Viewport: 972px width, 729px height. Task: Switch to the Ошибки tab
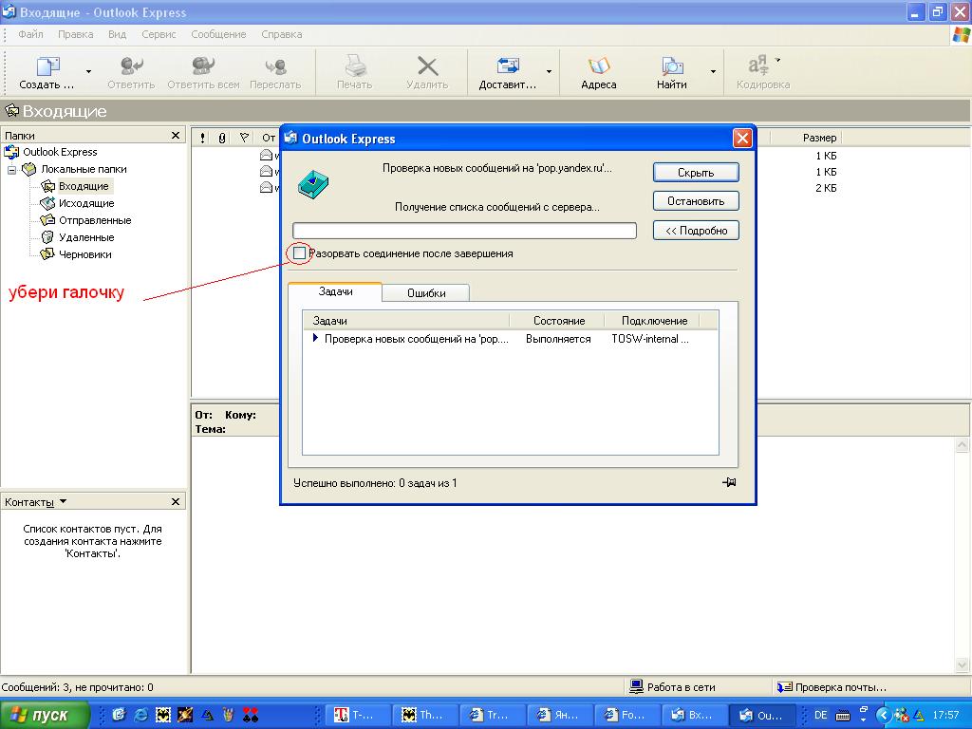point(426,293)
